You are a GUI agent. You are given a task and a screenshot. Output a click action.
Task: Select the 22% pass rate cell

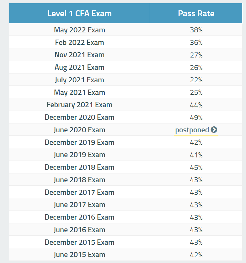pos(196,80)
